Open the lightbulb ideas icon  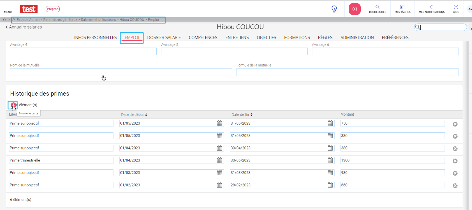pyautogui.click(x=334, y=9)
